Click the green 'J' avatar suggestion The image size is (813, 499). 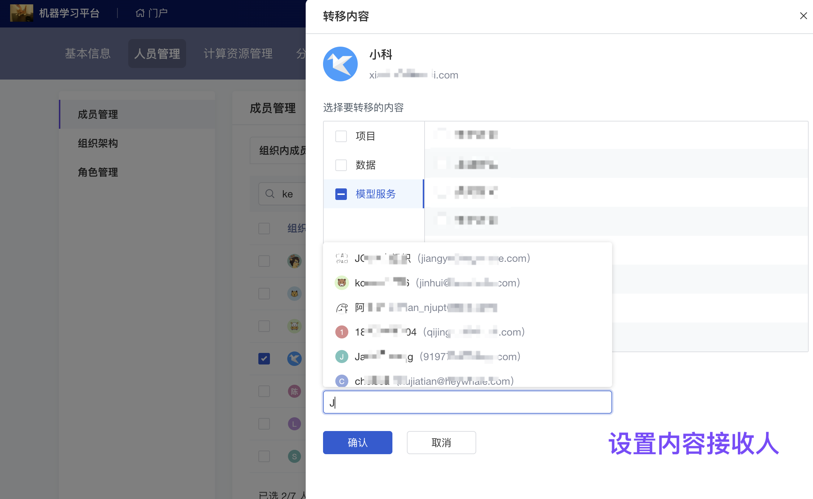(x=341, y=357)
